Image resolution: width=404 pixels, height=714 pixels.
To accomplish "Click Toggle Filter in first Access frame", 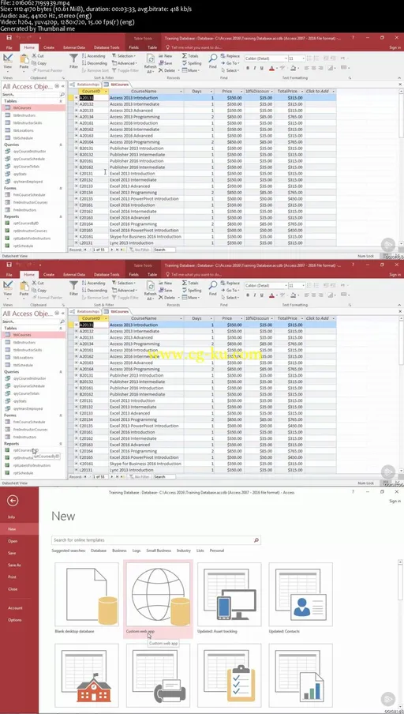I will coord(125,70).
